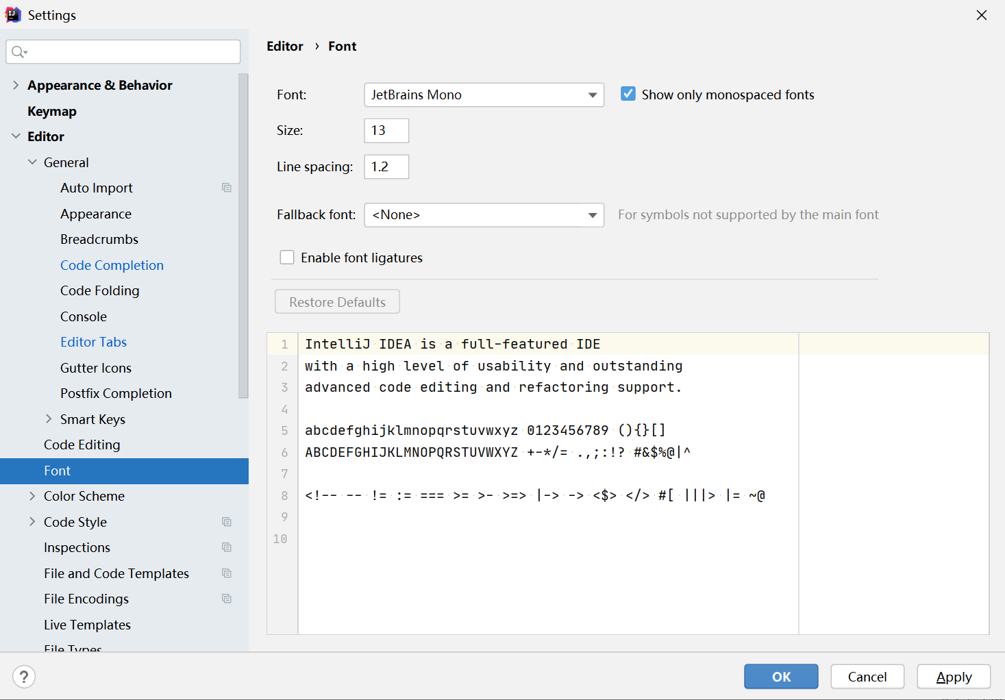Screen dimensions: 1005x700
Task: Open File and Code Templates page
Action: (x=116, y=573)
